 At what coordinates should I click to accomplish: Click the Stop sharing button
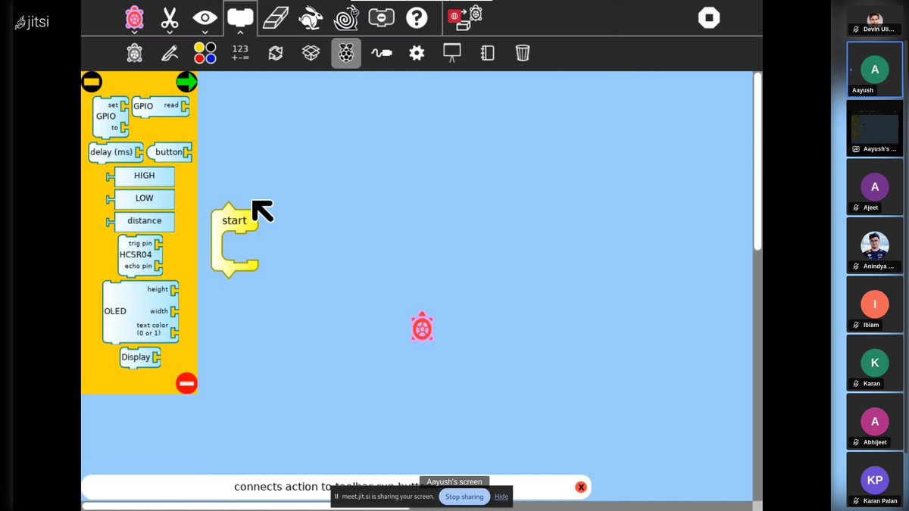point(464,497)
